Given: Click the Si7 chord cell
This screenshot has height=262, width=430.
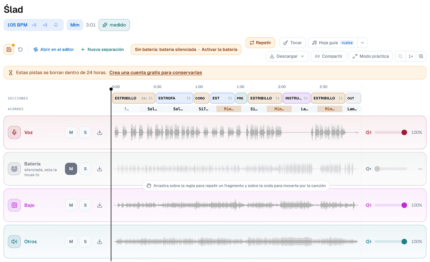Looking at the screenshot, I should pyautogui.click(x=203, y=109).
